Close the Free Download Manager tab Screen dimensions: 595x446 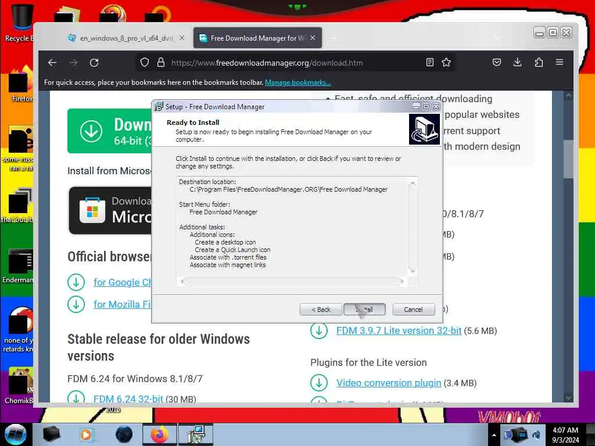click(313, 38)
